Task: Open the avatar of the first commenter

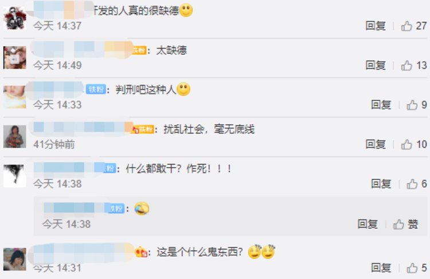Action: pos(15,18)
